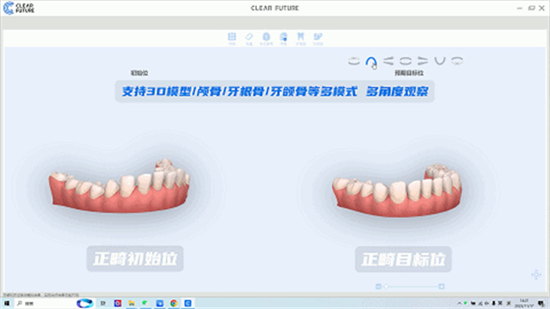
Task: Switch to the right-side bite view icon
Action: [x=423, y=61]
